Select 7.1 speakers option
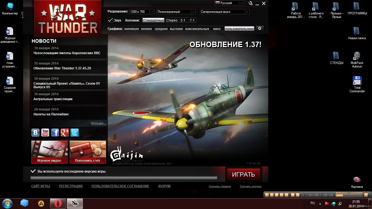The width and height of the screenshot is (372, 209). (x=192, y=20)
